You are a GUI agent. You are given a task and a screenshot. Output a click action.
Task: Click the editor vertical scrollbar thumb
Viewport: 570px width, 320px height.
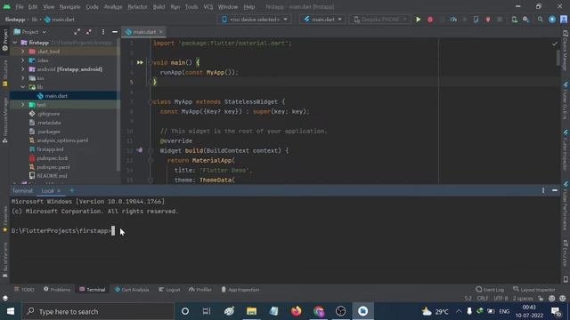pos(558,57)
